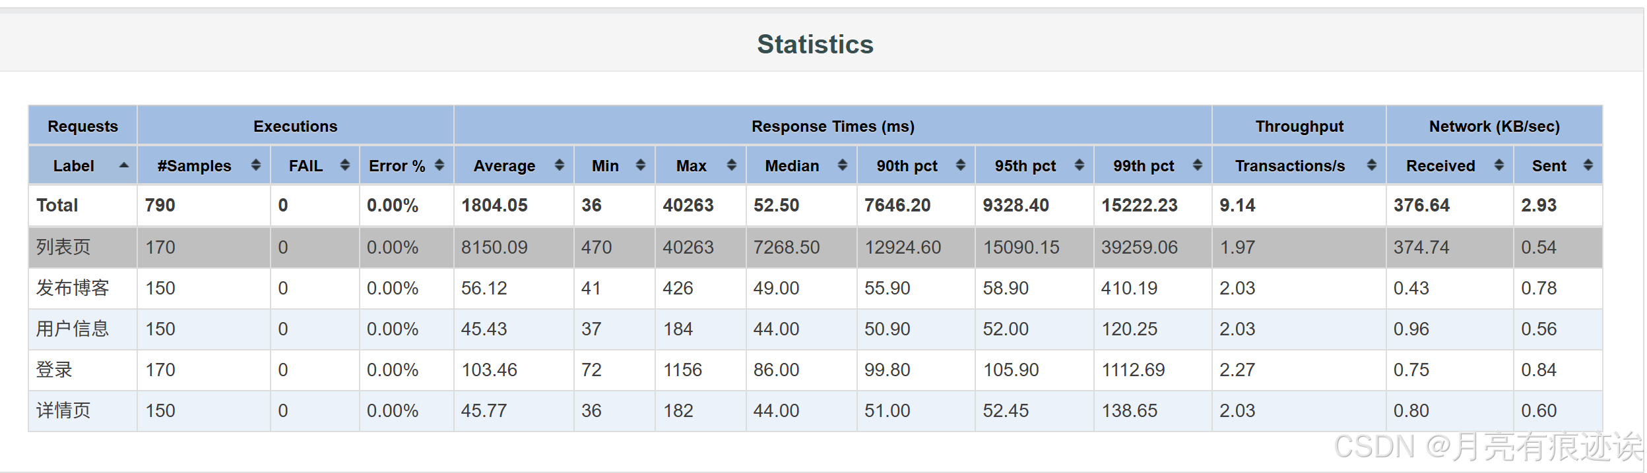Click the Received column sort arrows
Screen dimensions: 1647x473
tap(1499, 165)
